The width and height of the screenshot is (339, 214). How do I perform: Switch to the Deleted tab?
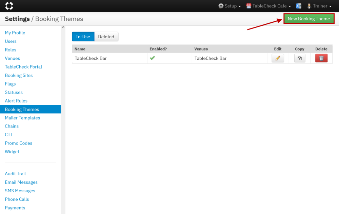[106, 37]
